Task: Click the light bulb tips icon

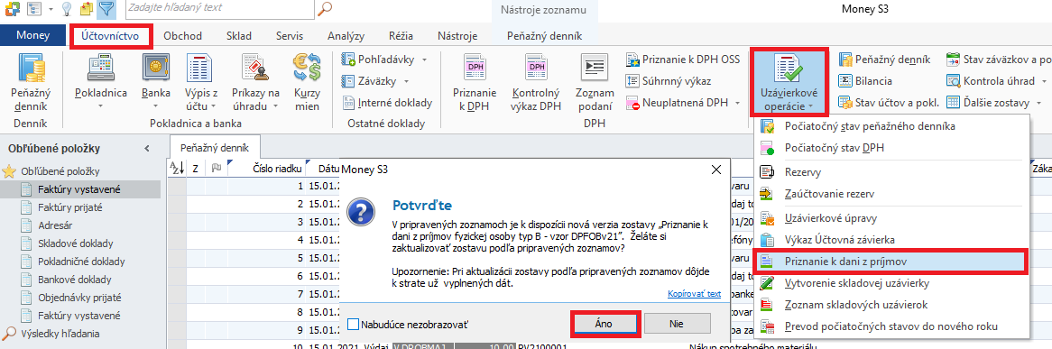Action: point(67,9)
